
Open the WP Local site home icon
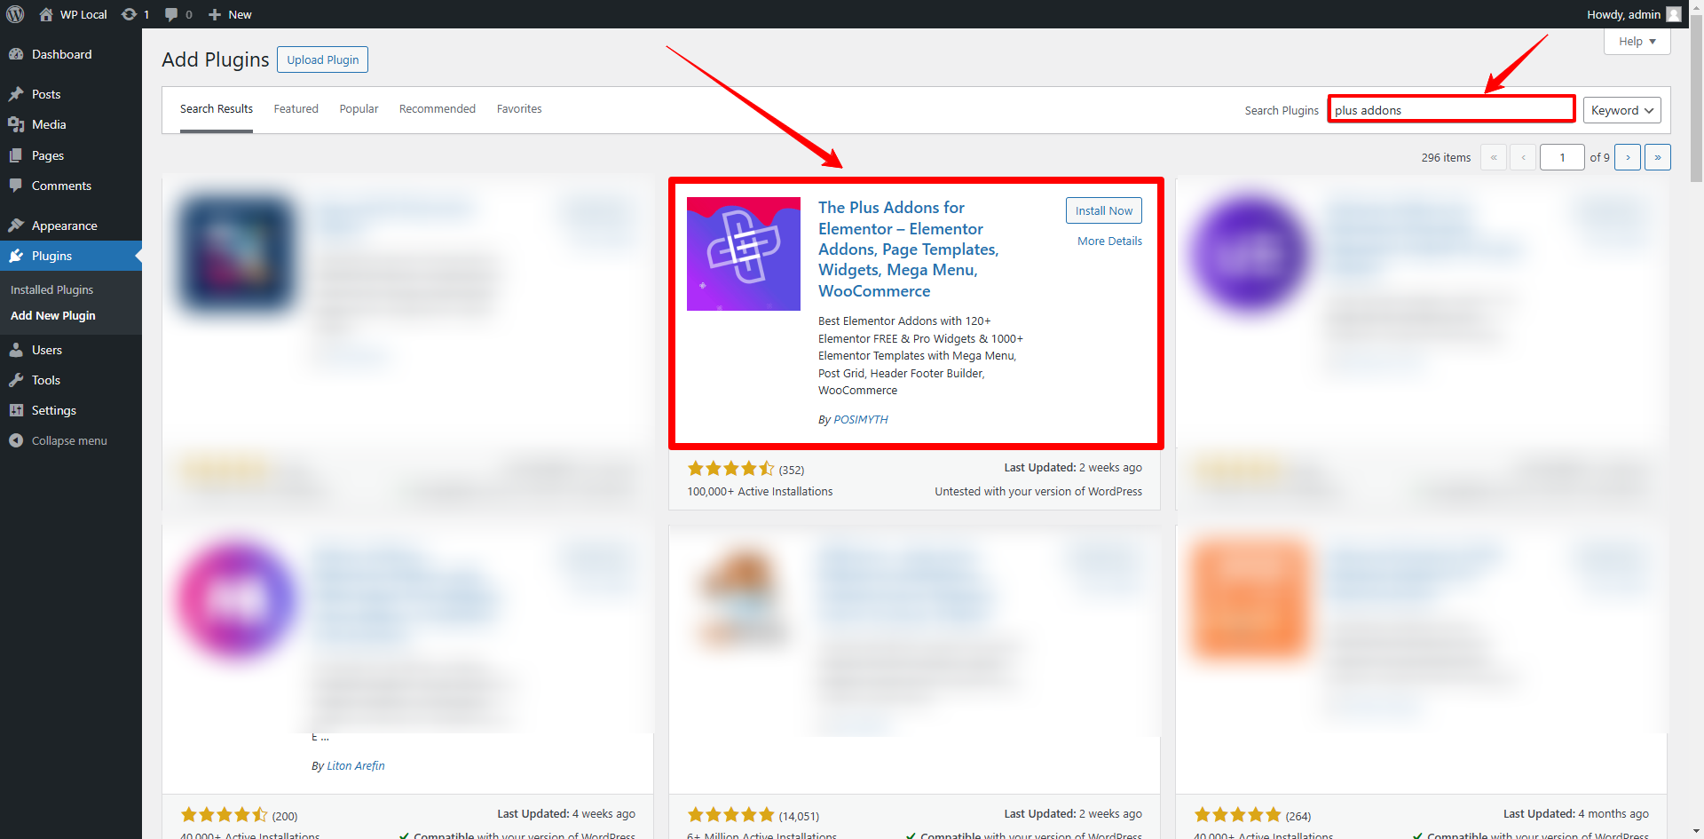46,14
